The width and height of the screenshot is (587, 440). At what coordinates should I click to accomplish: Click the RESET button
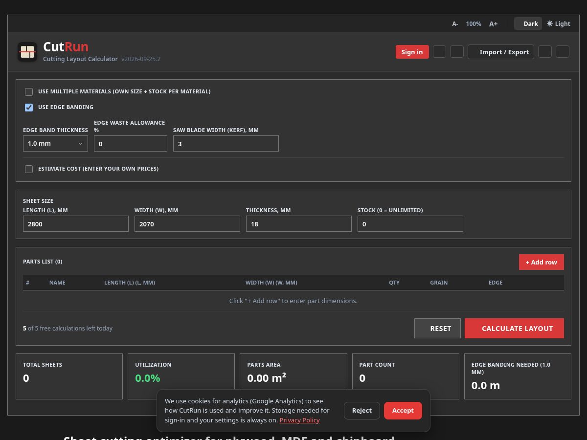coord(438,329)
